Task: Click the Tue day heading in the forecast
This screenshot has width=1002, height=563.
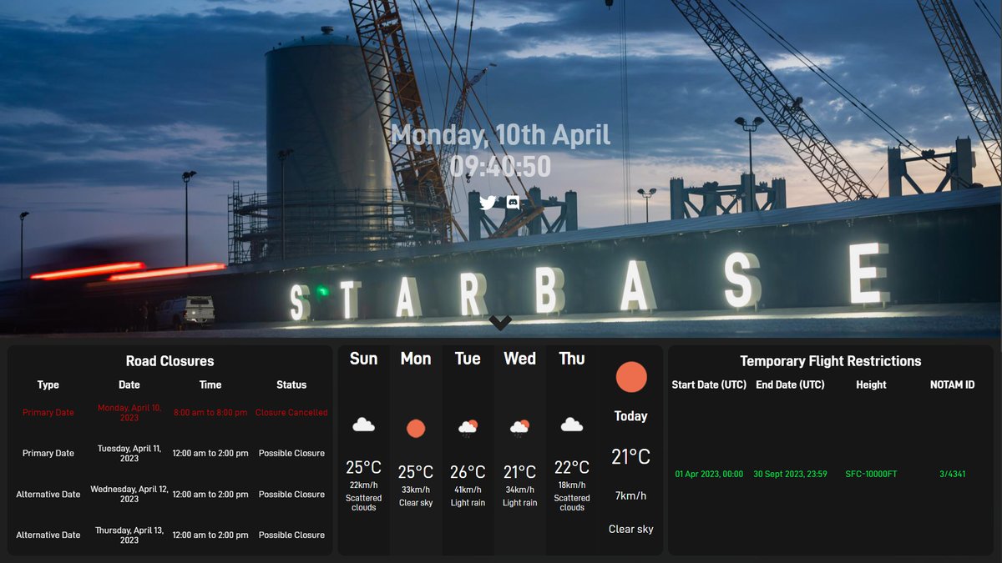Action: click(x=468, y=359)
